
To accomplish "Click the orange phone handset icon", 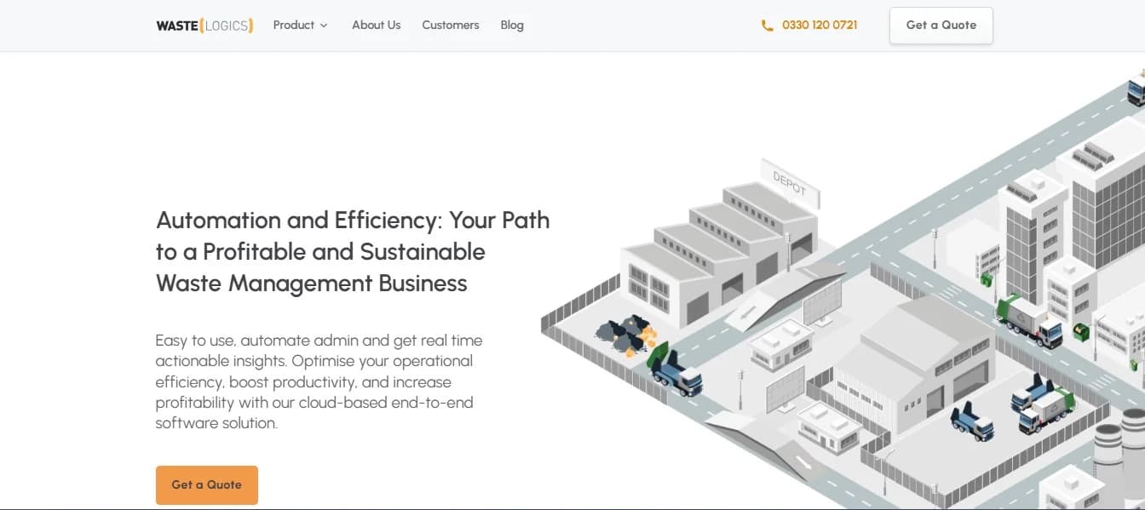I will click(x=767, y=26).
